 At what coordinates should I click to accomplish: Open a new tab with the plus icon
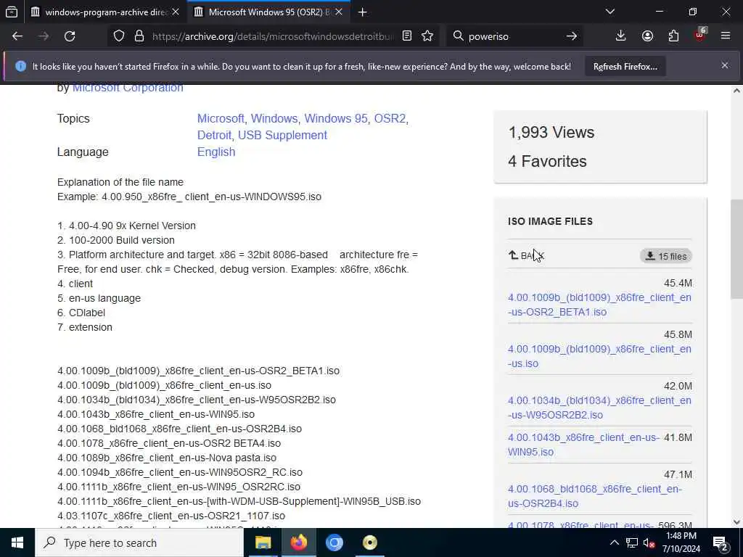(363, 12)
